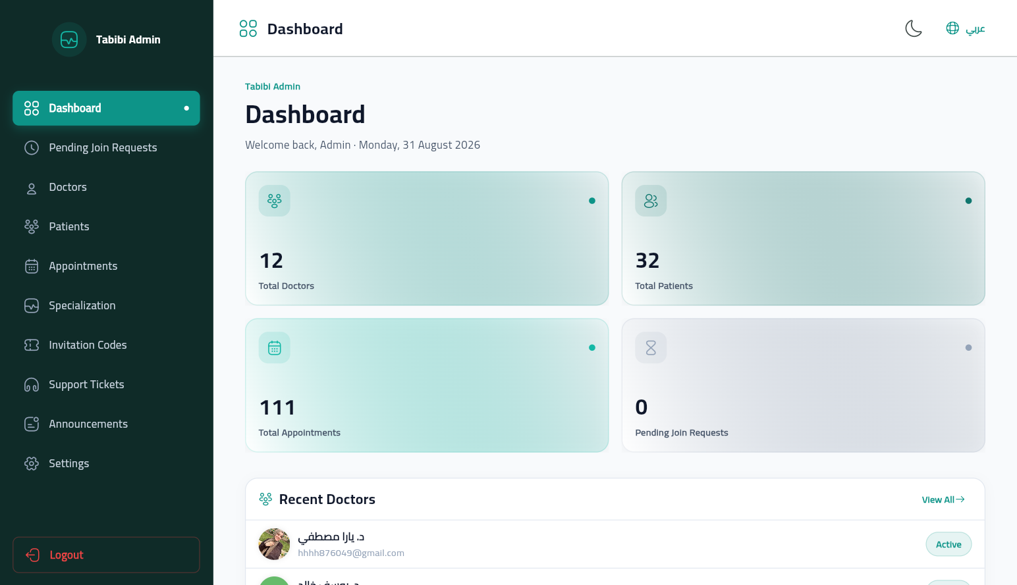Click the Tabibi Admin breadcrumb text

coord(273,86)
